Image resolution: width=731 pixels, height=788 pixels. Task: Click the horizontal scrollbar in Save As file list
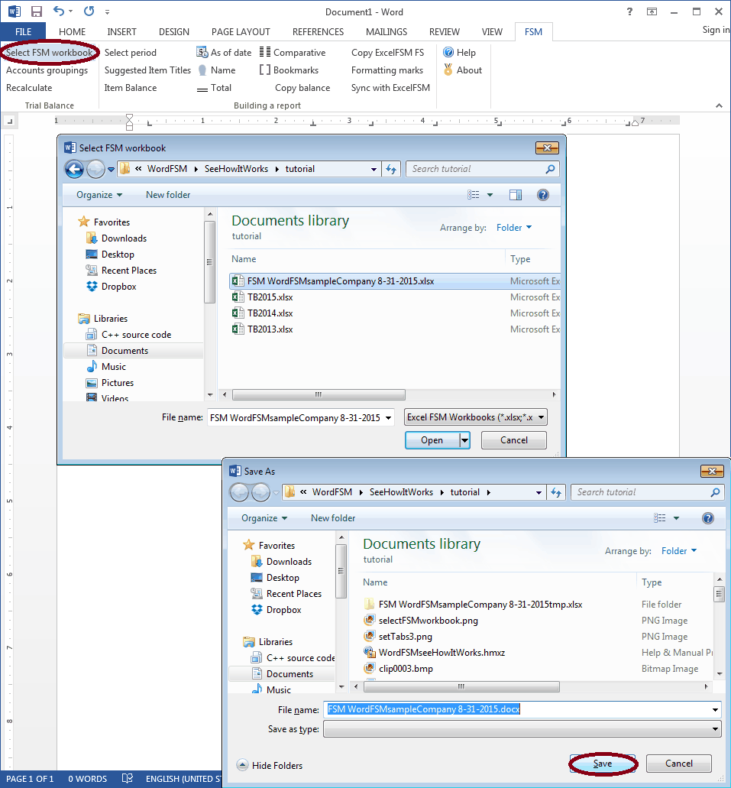tap(461, 686)
